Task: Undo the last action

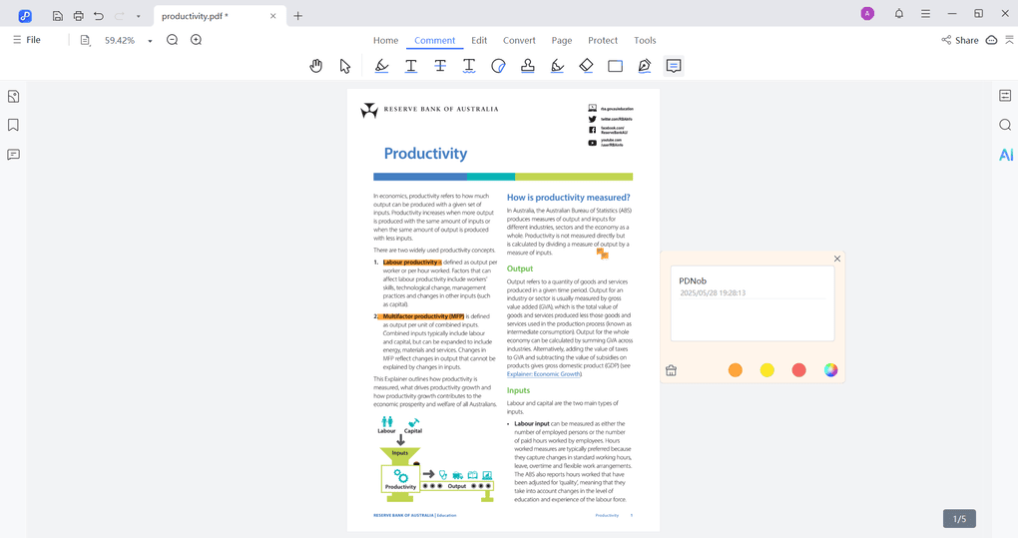Action: point(99,16)
